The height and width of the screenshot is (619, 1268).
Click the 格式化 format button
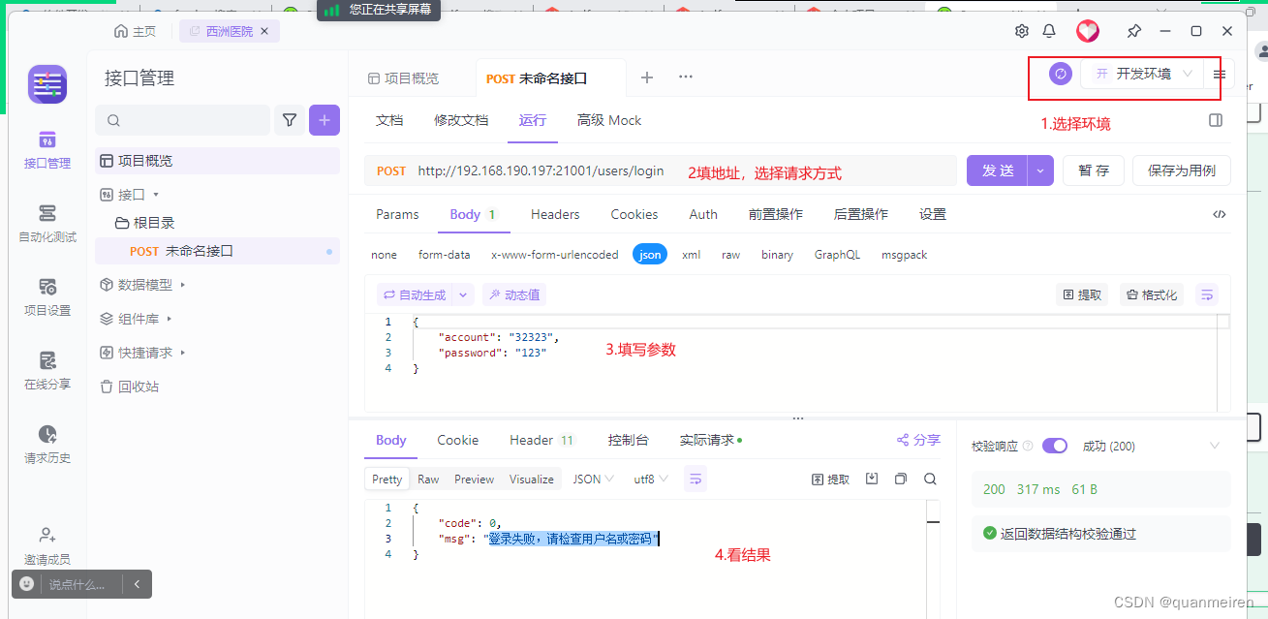[x=1152, y=294]
